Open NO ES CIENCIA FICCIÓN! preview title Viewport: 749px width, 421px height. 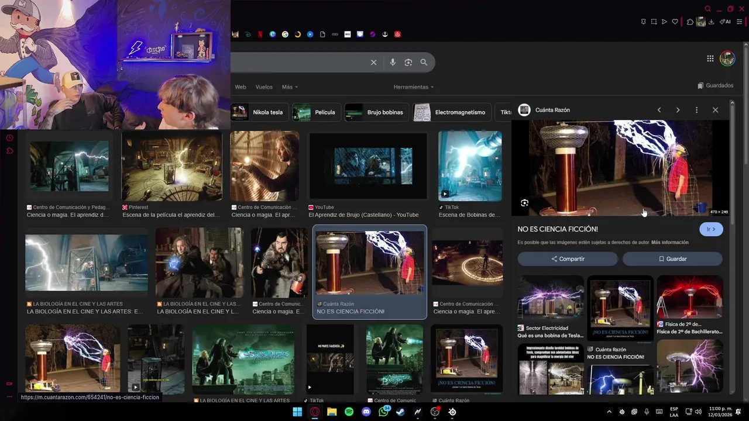click(x=558, y=229)
